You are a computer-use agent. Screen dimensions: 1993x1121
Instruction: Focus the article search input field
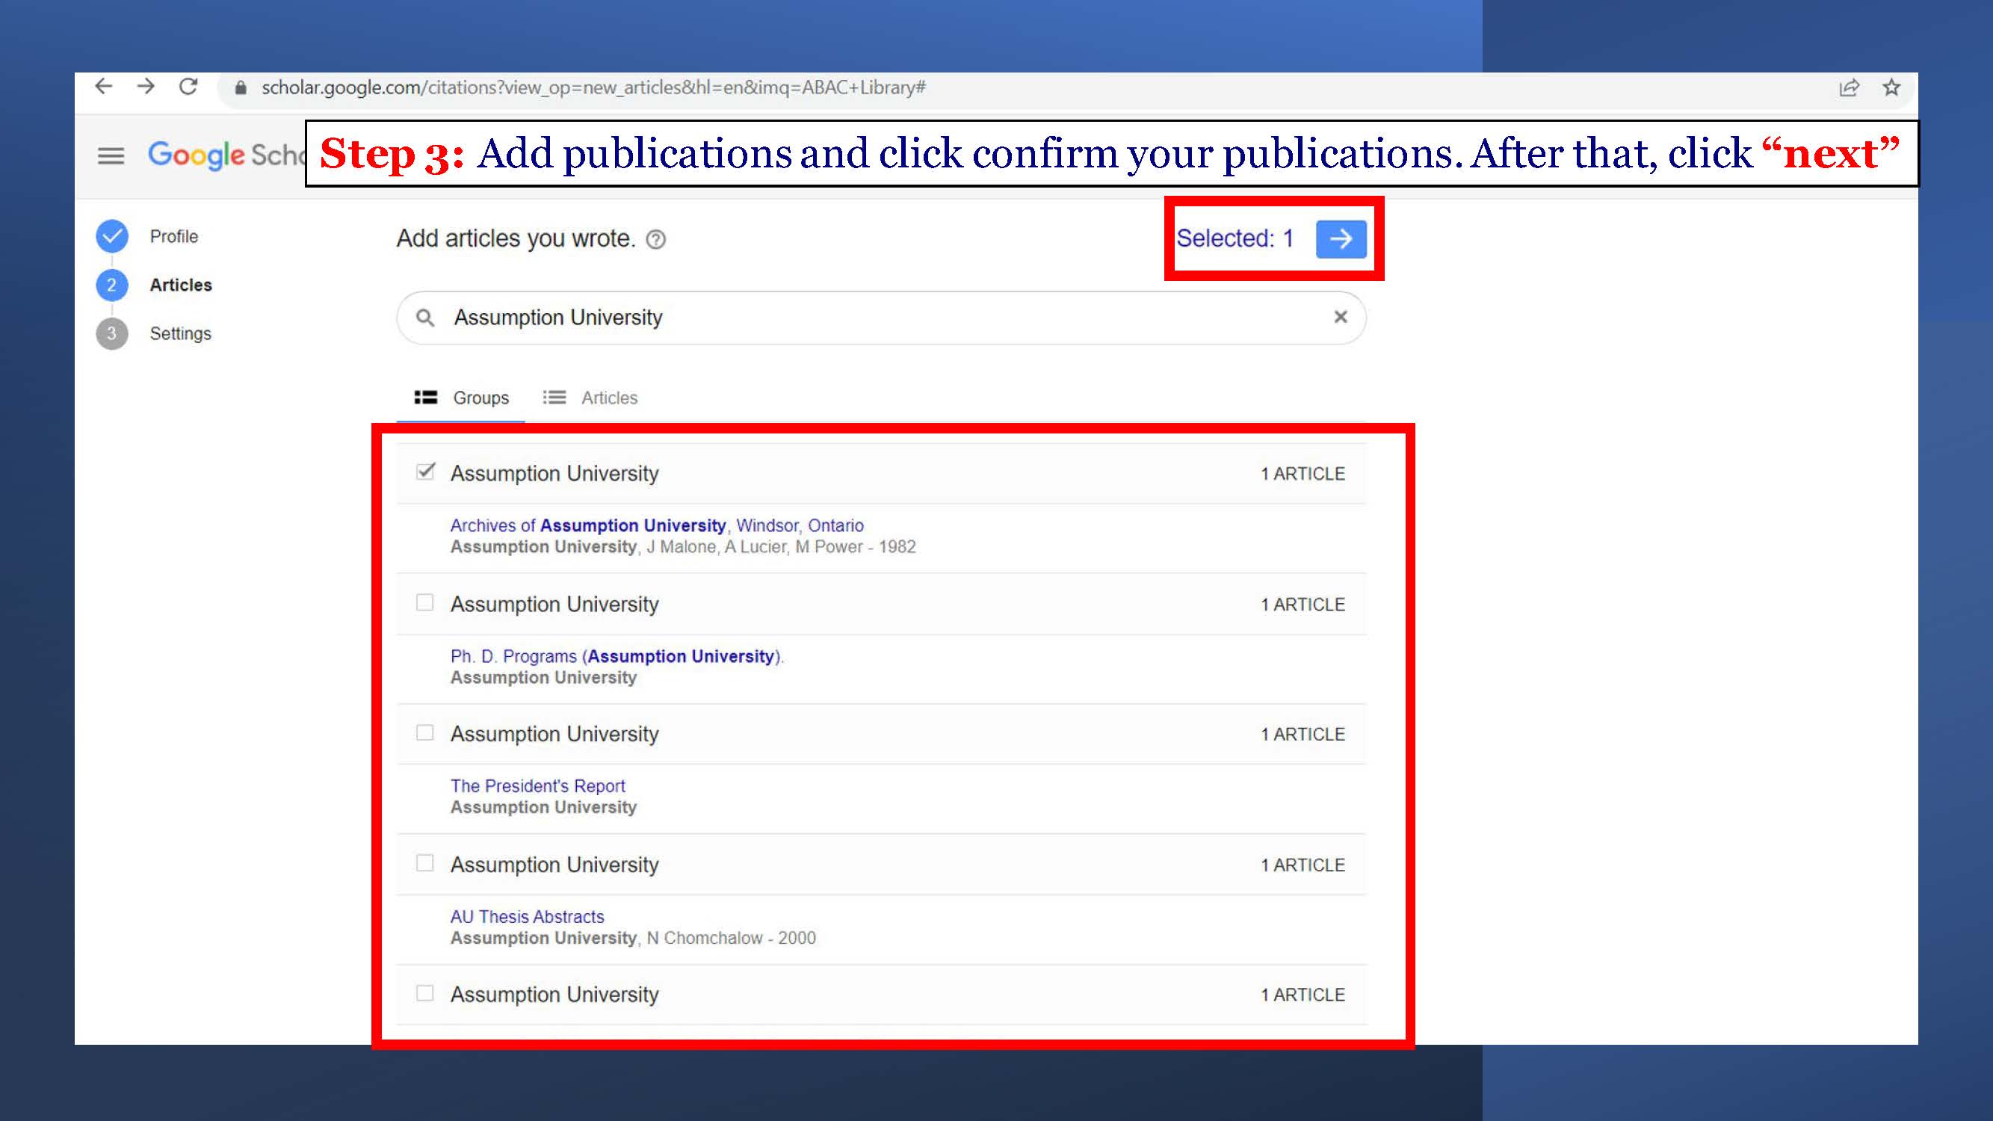(881, 317)
